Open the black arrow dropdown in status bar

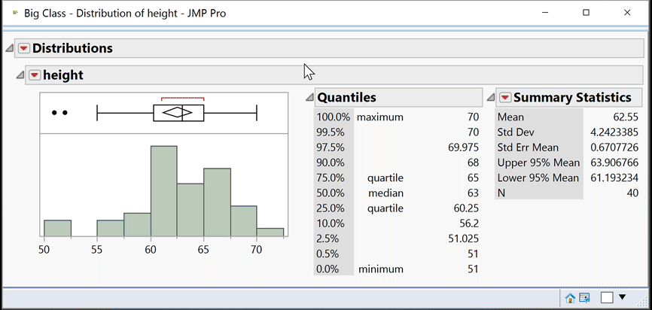click(623, 297)
